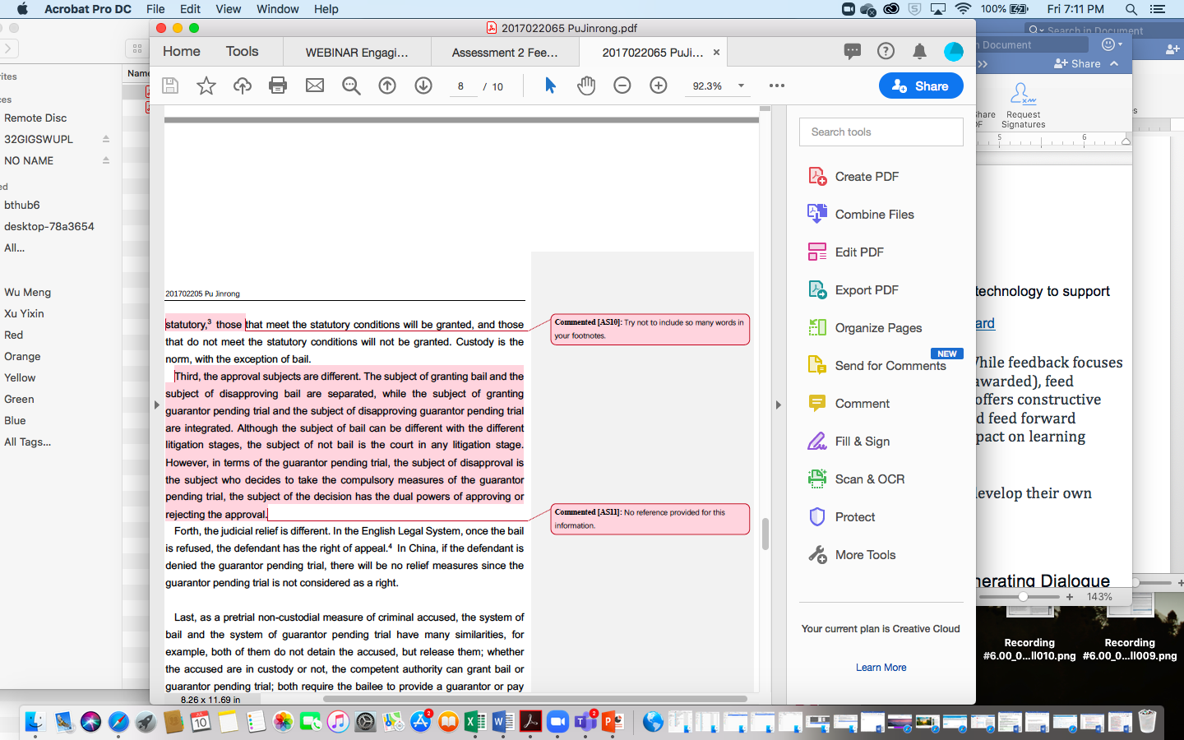Switch to the Assessment 2 Fee... tab
Screen dimensions: 1184x740
[505, 53]
